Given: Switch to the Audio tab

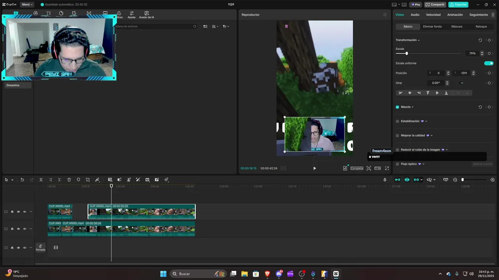Looking at the screenshot, I should 415,15.
